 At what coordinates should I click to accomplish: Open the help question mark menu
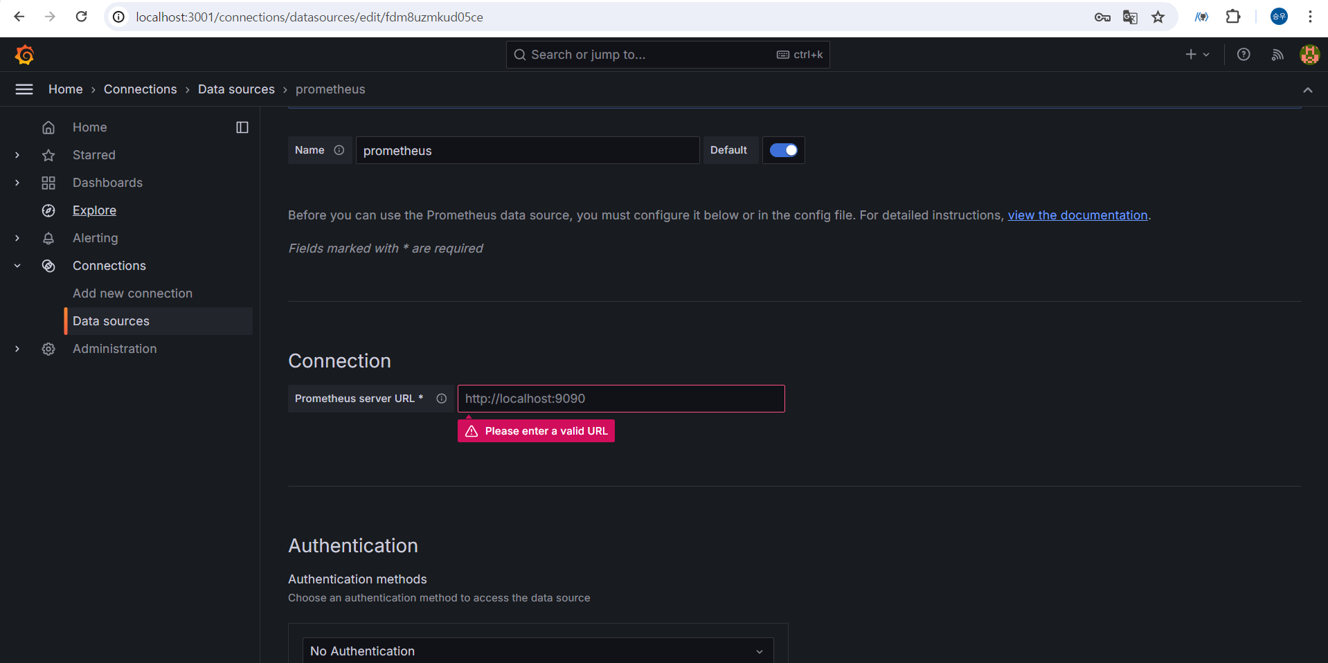point(1244,55)
